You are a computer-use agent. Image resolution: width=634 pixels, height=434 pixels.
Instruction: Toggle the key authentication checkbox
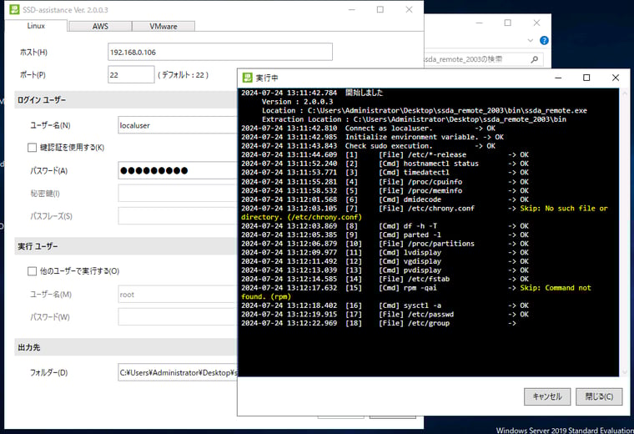tap(32, 148)
